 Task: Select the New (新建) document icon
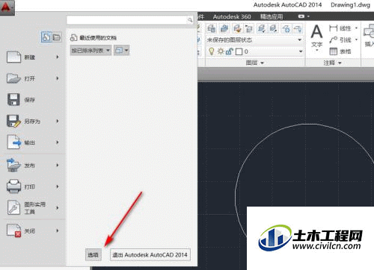point(13,57)
